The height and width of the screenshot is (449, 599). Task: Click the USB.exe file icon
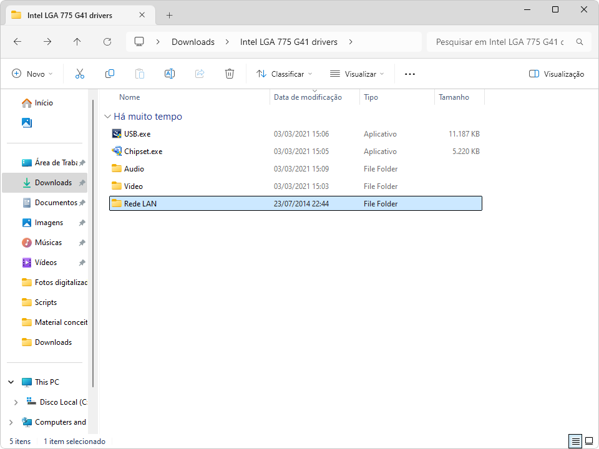tap(117, 133)
